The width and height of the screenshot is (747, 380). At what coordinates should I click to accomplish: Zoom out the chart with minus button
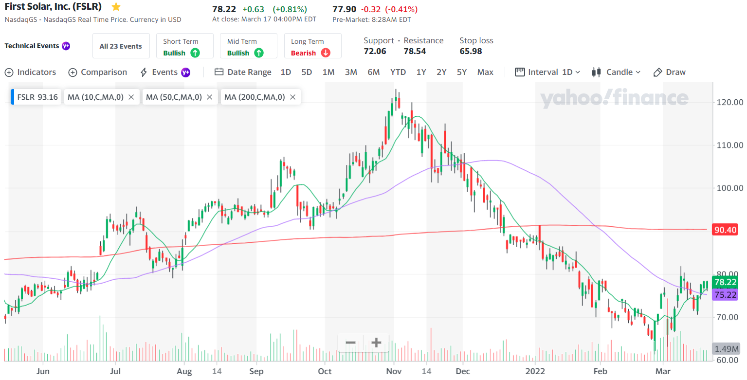pyautogui.click(x=350, y=343)
